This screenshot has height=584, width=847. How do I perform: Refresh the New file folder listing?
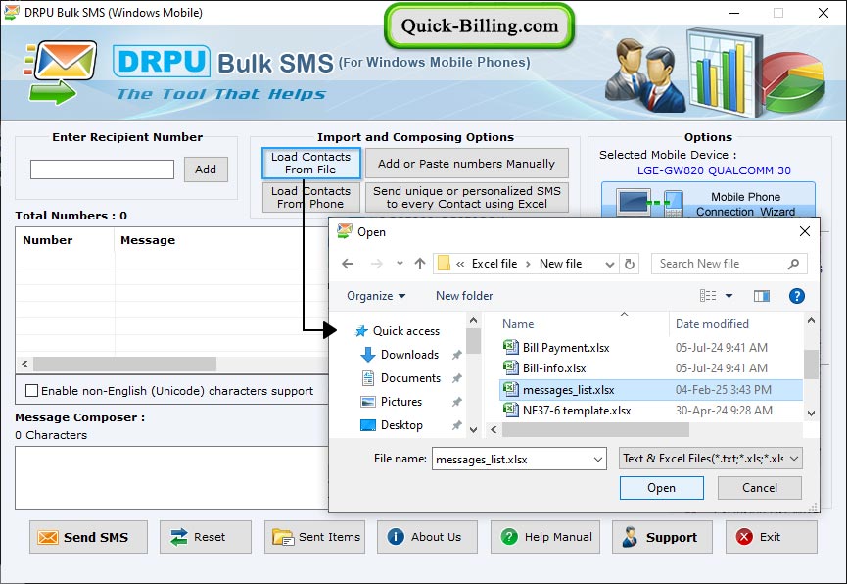[630, 264]
